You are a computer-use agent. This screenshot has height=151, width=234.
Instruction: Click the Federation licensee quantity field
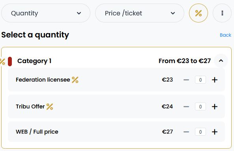200,80
